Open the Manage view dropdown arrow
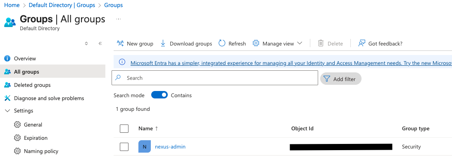 click(x=300, y=43)
